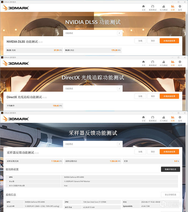Click the display #1 value 3840 × 2160, 150% DPI scaling

(x=42, y=206)
